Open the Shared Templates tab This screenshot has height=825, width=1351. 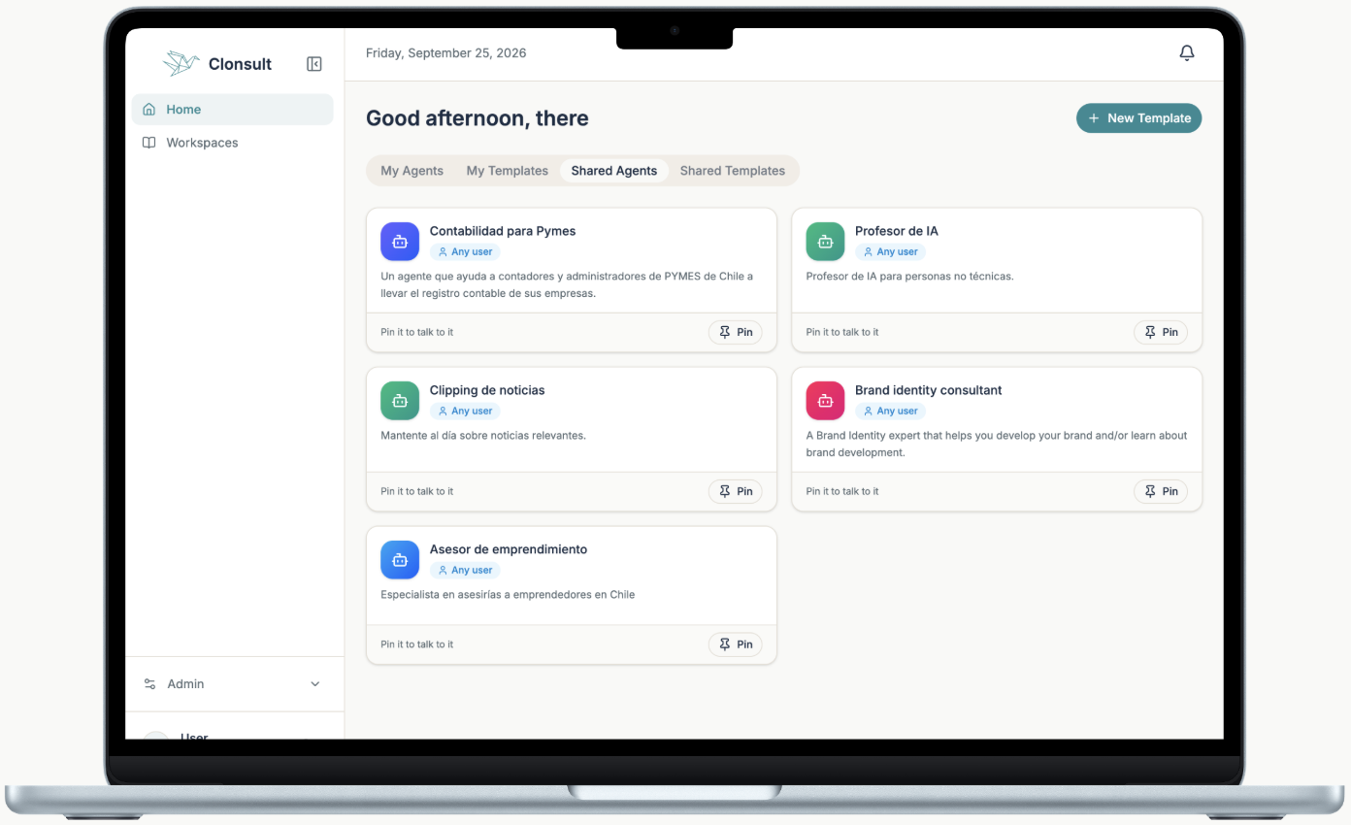click(x=733, y=171)
